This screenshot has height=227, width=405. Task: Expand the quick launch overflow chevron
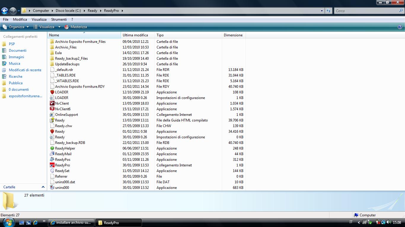[44, 221]
